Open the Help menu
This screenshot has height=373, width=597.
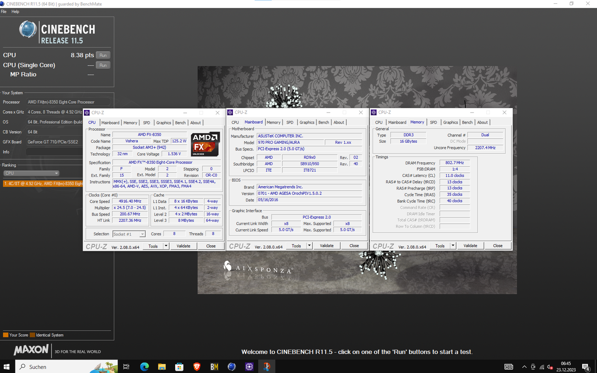tap(15, 11)
